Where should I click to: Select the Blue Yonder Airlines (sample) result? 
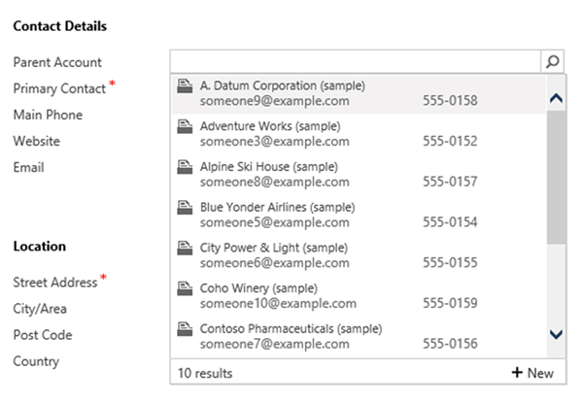tap(277, 208)
